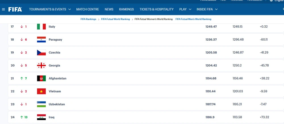Select Vietnam's total points 1191.44
The image size is (284, 124).
click(x=210, y=92)
